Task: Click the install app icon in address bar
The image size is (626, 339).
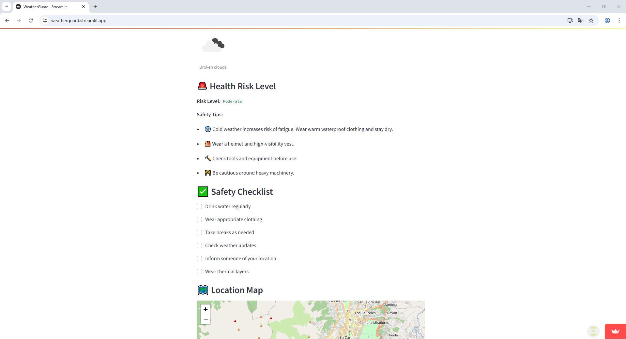Action: (x=570, y=21)
